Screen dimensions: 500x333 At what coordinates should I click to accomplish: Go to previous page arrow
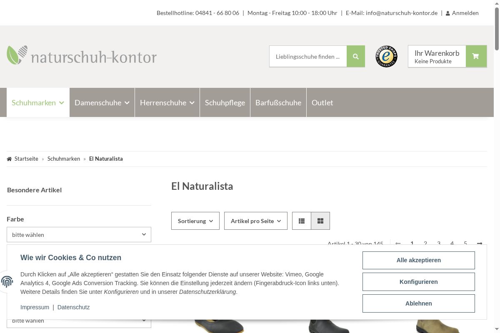coord(398,244)
